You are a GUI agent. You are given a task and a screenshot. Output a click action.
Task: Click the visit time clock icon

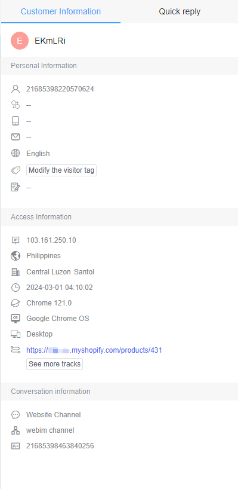(x=16, y=288)
